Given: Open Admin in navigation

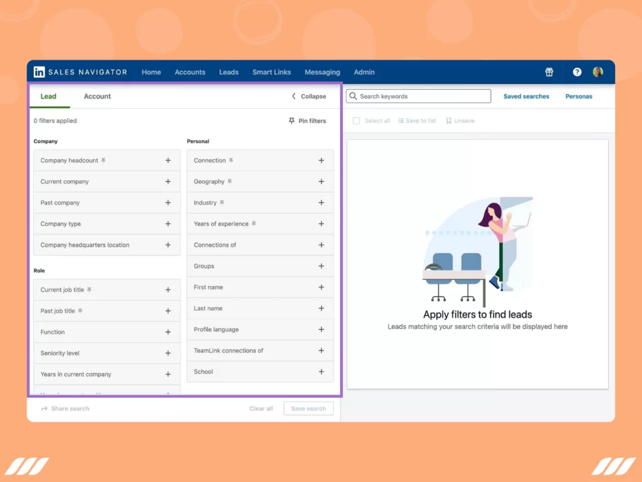Looking at the screenshot, I should [364, 72].
